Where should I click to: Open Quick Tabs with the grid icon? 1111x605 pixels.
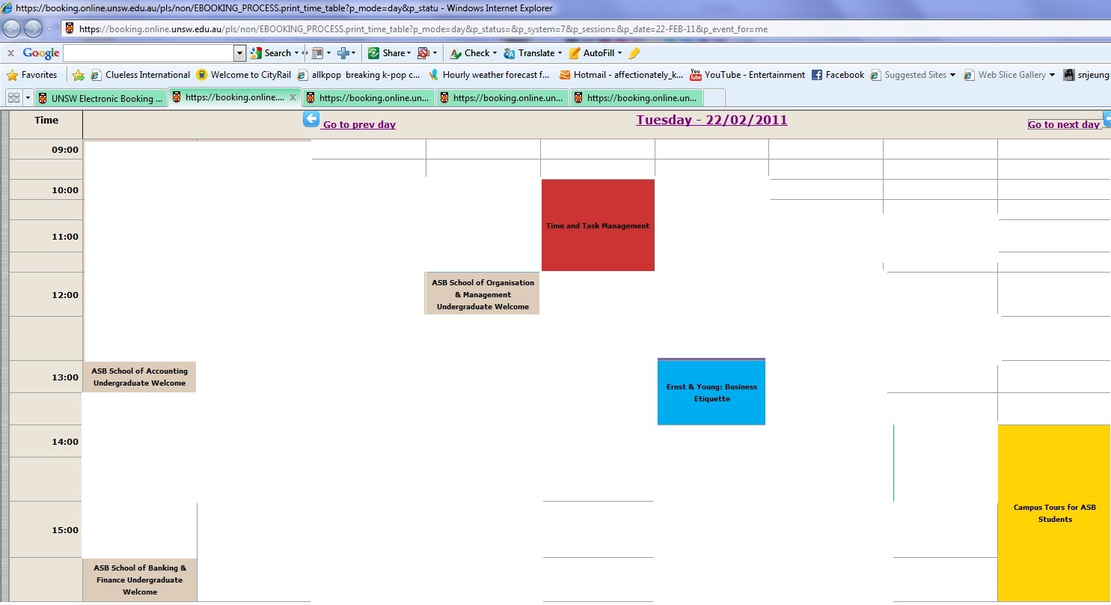[13, 97]
